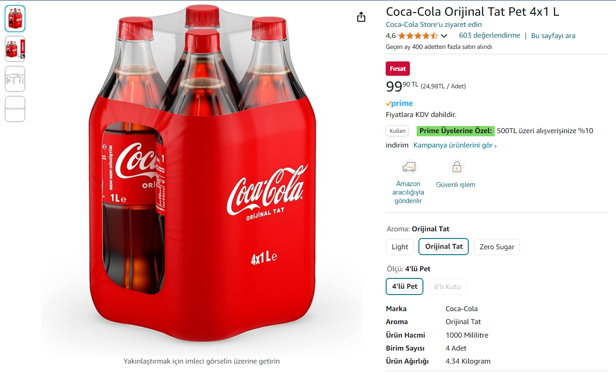Click the share icon above product image
The height and width of the screenshot is (373, 616).
pos(361,17)
